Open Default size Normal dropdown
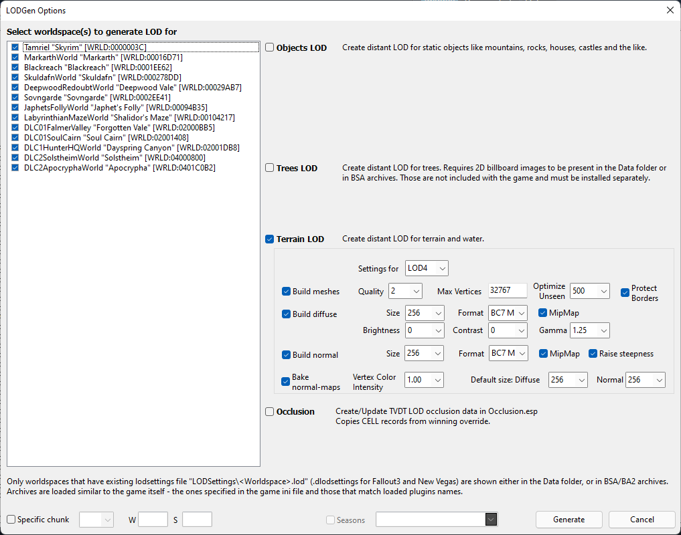The width and height of the screenshot is (681, 535). click(646, 380)
